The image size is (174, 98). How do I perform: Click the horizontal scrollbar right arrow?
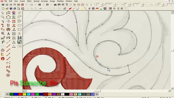tap(169, 91)
